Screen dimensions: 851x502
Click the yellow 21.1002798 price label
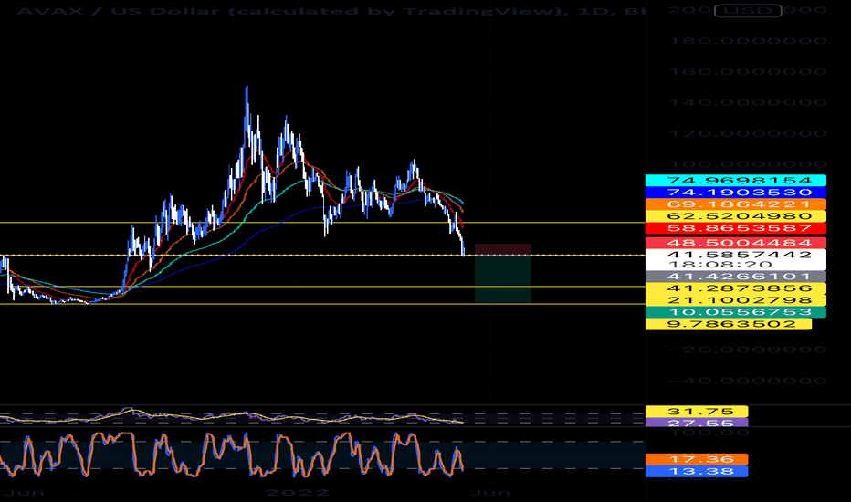pyautogui.click(x=736, y=300)
